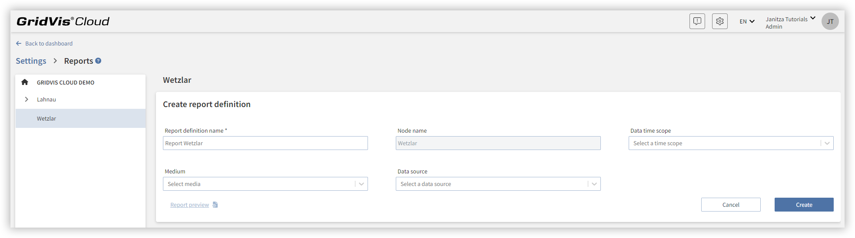Click the Cancel button

pyautogui.click(x=731, y=205)
